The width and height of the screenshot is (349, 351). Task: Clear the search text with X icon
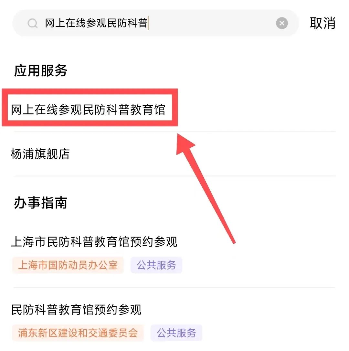click(x=282, y=23)
